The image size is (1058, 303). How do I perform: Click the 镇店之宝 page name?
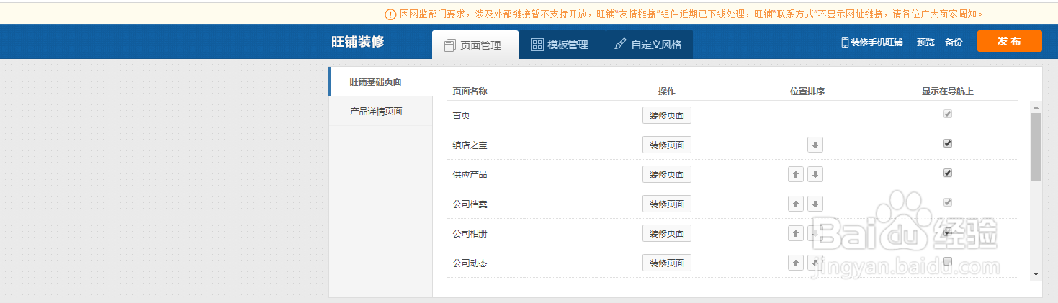[470, 145]
